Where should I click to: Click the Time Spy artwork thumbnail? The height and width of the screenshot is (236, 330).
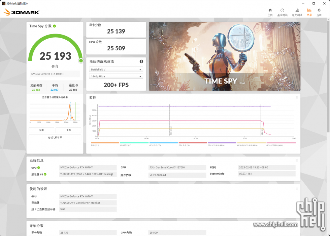pos(225,56)
